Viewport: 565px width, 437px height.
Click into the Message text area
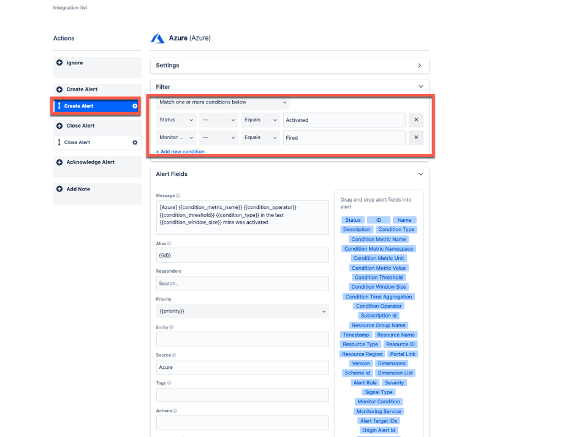[242, 217]
